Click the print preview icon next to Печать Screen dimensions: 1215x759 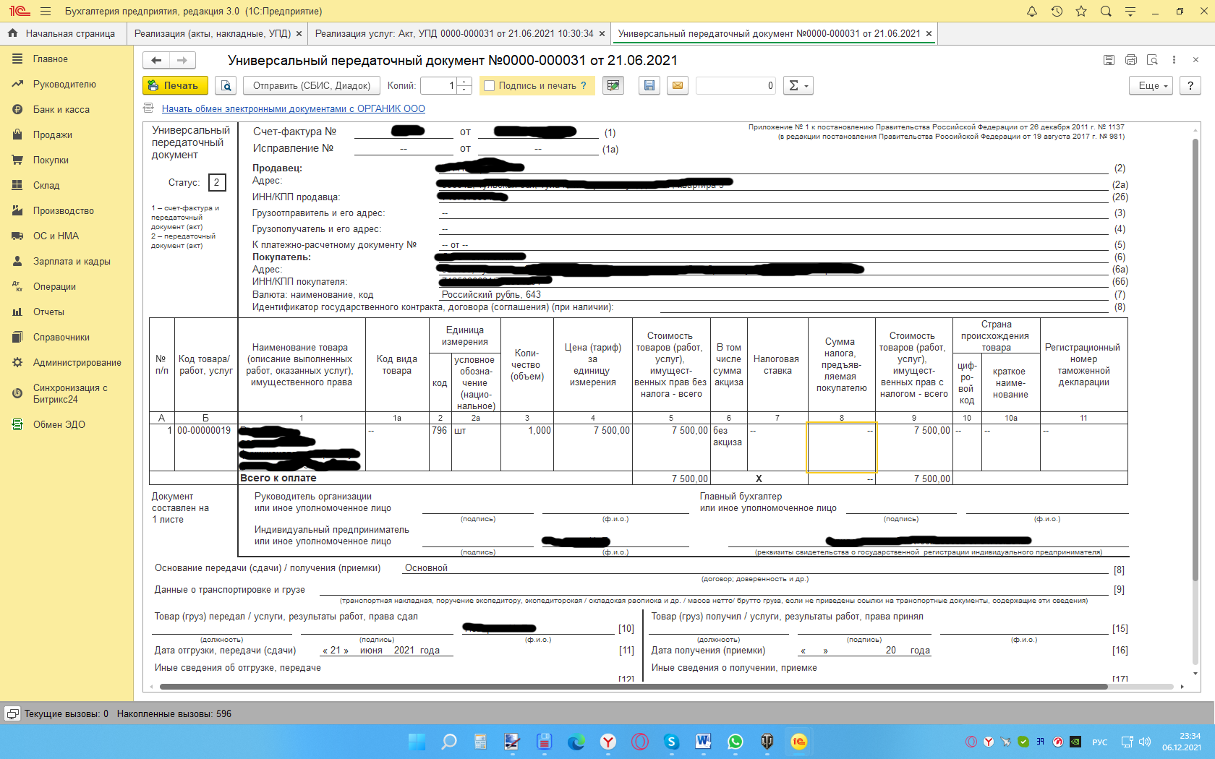coord(226,85)
